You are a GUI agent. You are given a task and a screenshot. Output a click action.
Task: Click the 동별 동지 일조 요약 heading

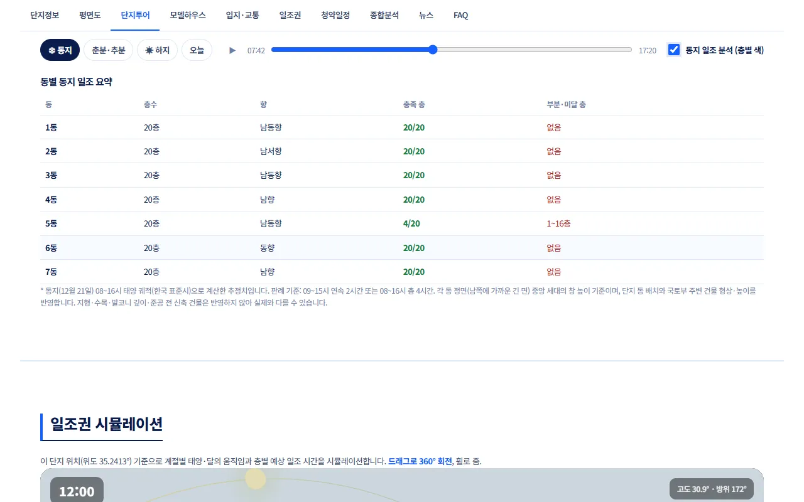point(76,82)
